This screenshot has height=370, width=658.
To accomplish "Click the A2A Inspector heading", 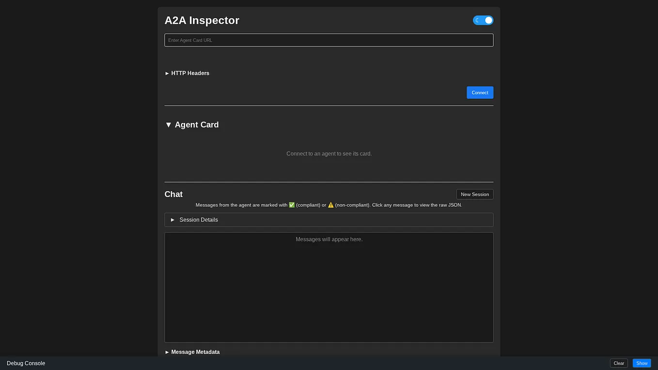I will [202, 20].
